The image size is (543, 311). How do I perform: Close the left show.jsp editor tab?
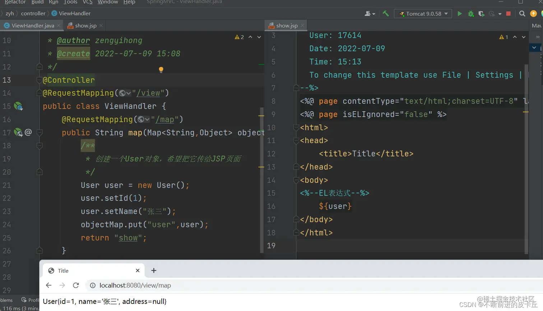click(x=101, y=25)
